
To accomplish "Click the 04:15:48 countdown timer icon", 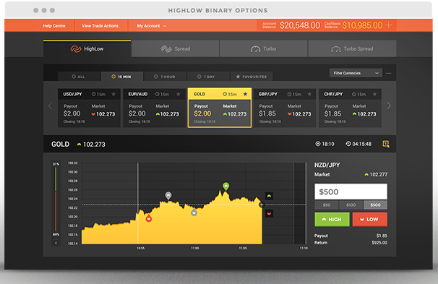I will (x=348, y=144).
